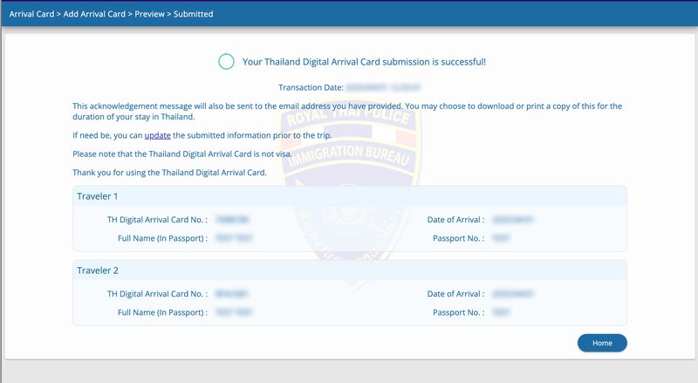The height and width of the screenshot is (383, 698).
Task: Click Traveler 1 Passport No. value
Action: click(501, 238)
